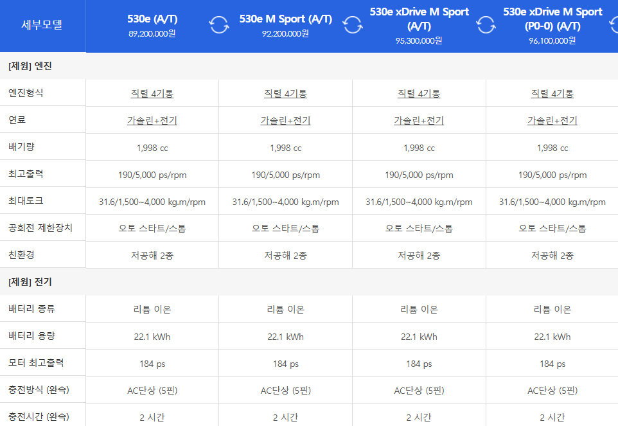
Task: Click 오토 스타트/스톱 for 530e (A/T)
Action: tap(152, 229)
